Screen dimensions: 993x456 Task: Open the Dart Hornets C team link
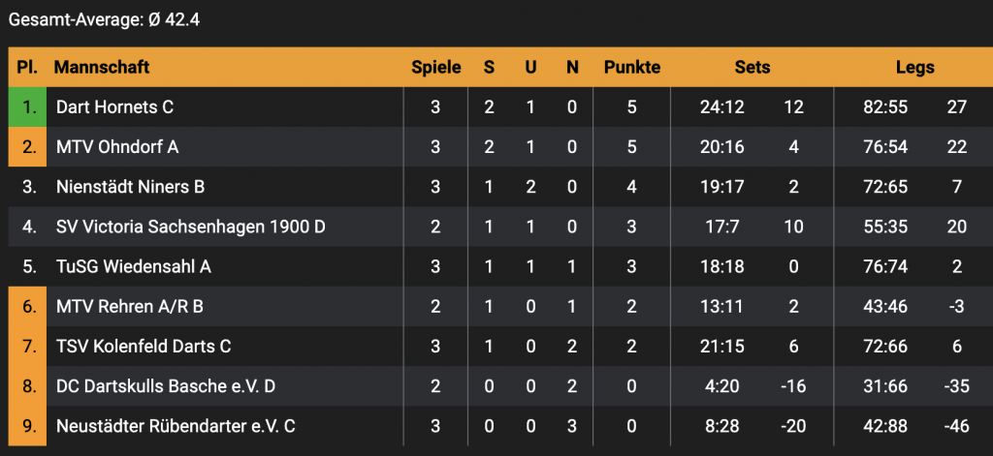point(114,107)
